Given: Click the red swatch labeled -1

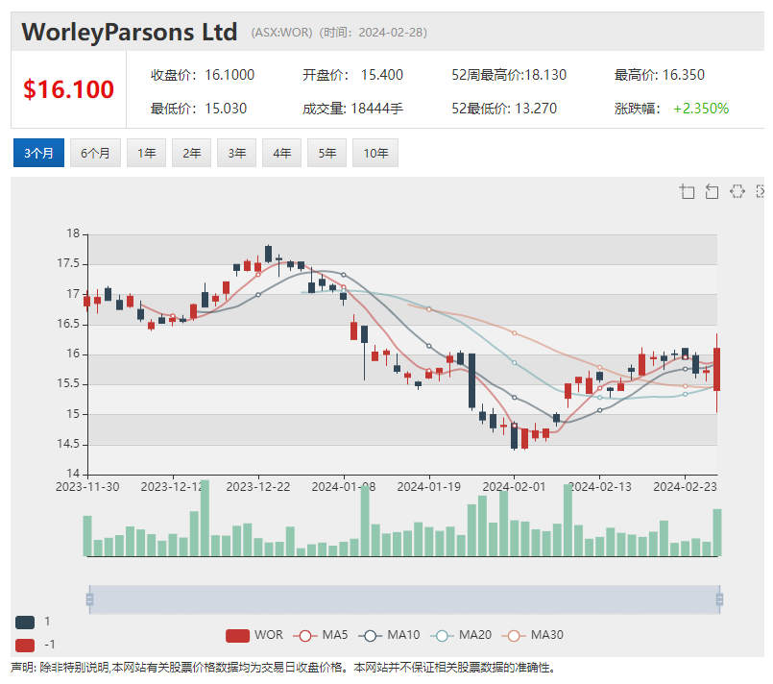Looking at the screenshot, I should coord(25,645).
